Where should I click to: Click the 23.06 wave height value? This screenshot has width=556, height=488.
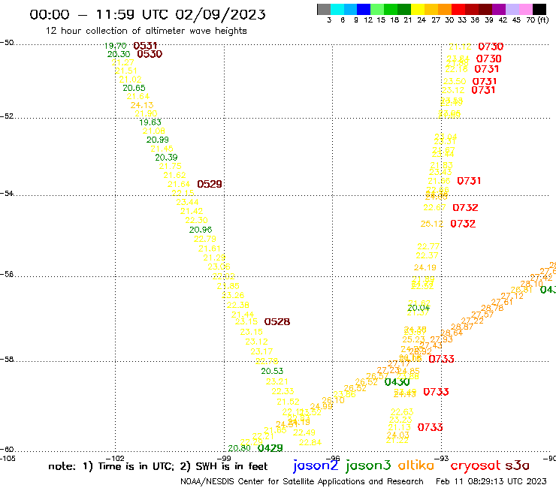pos(219,267)
